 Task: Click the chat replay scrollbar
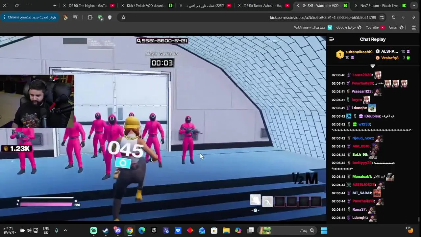419,219
